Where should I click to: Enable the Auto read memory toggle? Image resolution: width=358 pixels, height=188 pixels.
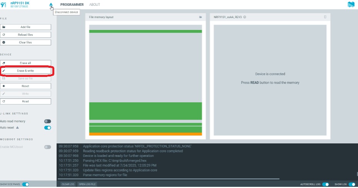point(47,121)
